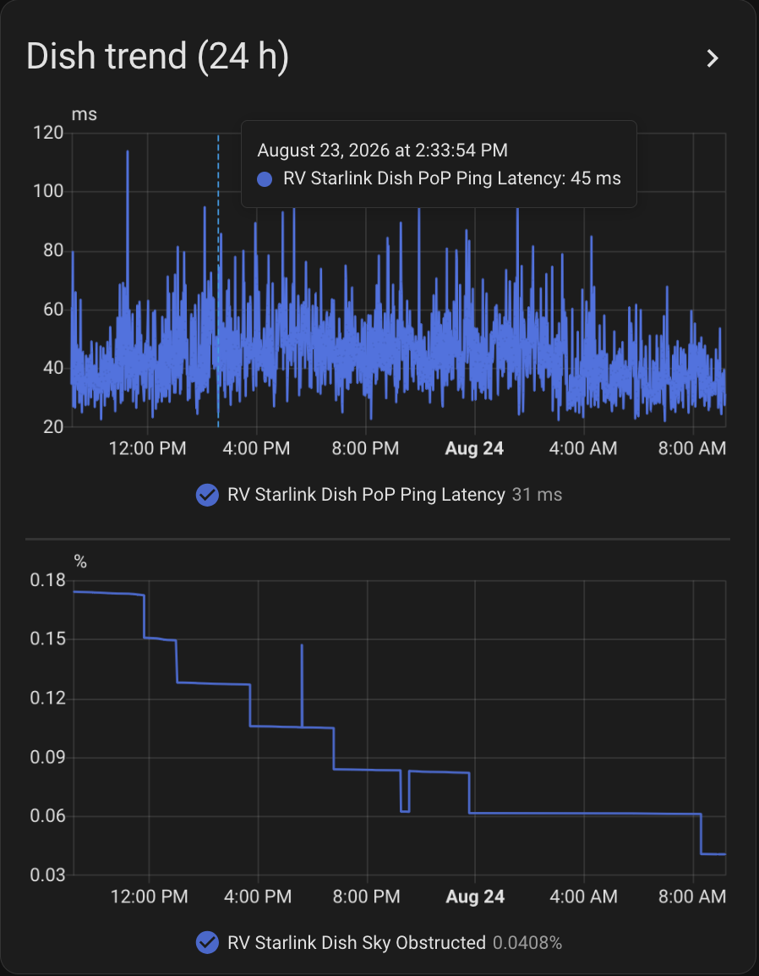Viewport: 759px width, 976px height.
Task: Click 8:00 PM label under obstruction chart
Action: pyautogui.click(x=367, y=896)
